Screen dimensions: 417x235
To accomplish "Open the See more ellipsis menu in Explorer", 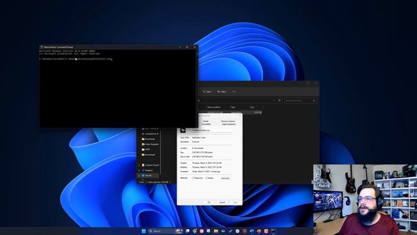I will click(x=234, y=91).
